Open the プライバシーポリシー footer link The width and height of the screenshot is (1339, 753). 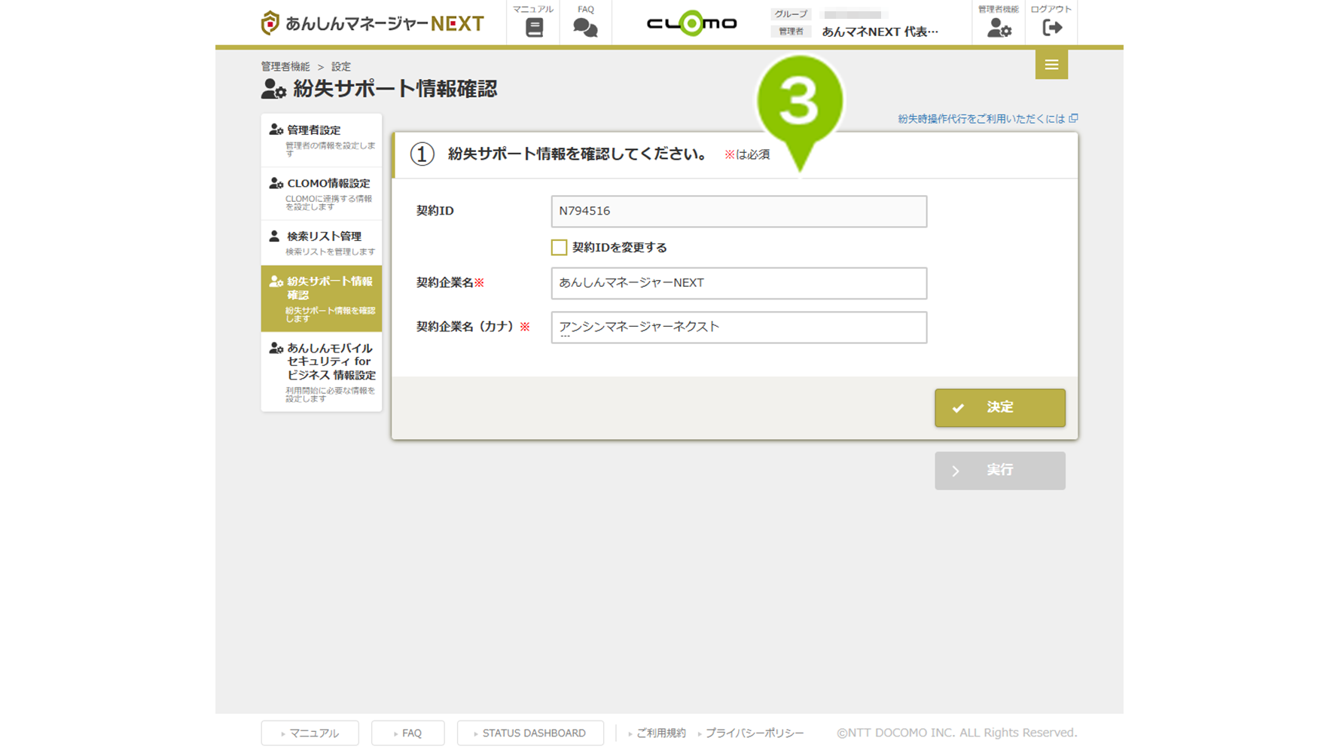[753, 733]
